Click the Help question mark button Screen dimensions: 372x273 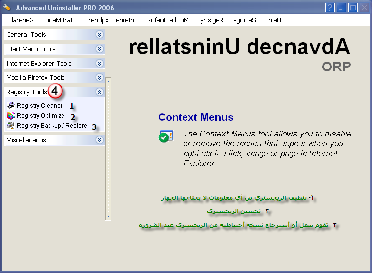point(330,8)
